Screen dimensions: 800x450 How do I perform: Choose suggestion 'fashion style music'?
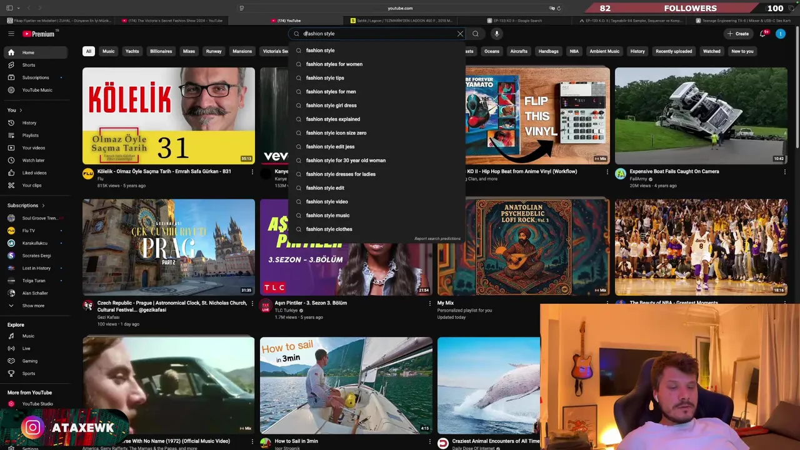tap(377, 216)
